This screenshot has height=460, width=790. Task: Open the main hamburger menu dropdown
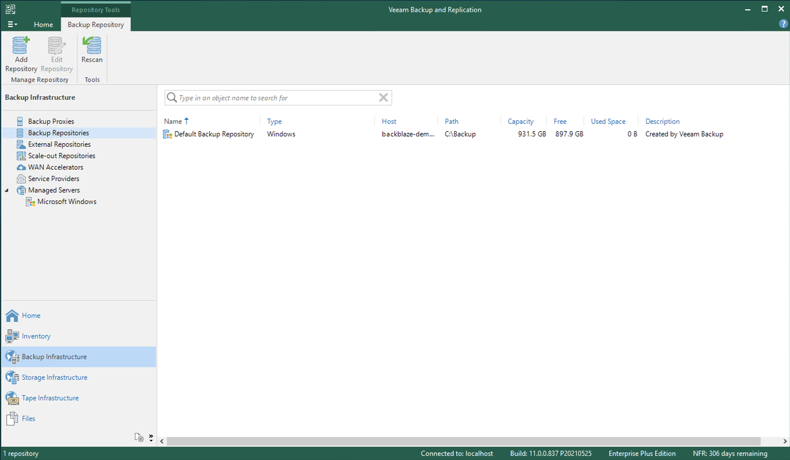[x=12, y=24]
